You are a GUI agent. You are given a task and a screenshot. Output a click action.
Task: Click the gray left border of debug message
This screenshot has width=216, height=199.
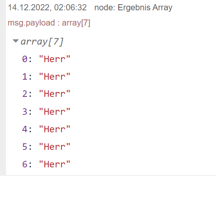[x=3, y=88]
